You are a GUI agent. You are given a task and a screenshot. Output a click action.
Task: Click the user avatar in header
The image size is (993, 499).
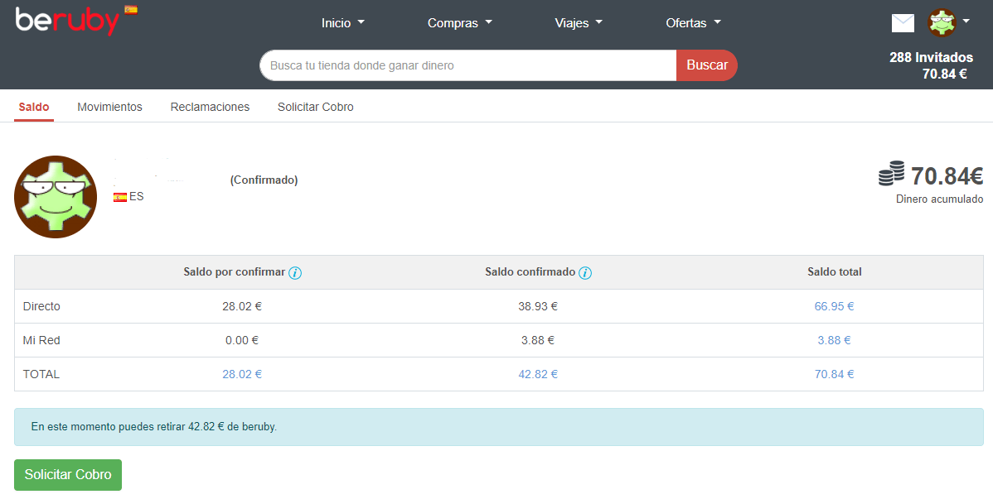point(942,23)
